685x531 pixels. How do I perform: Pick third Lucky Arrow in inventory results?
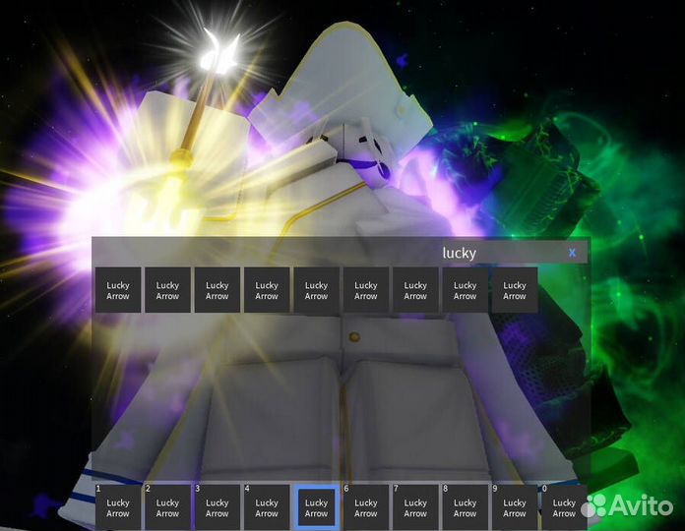click(217, 290)
